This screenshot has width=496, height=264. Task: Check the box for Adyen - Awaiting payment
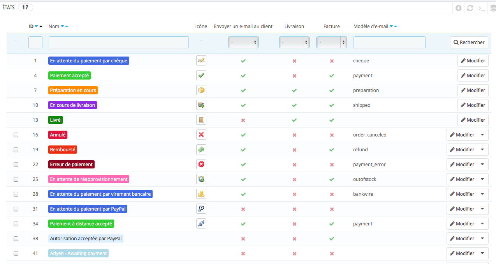(16, 253)
